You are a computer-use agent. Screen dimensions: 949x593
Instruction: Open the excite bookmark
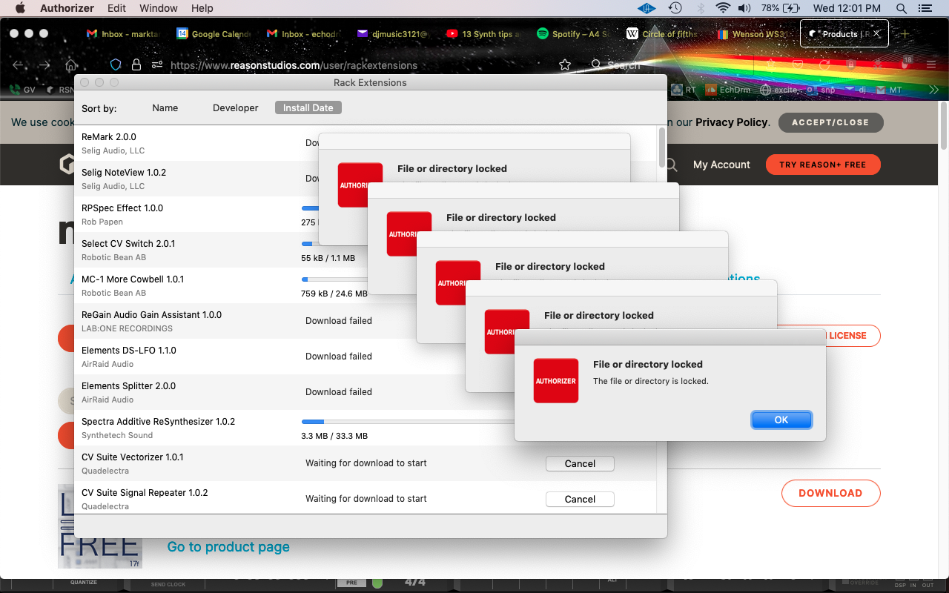click(778, 90)
